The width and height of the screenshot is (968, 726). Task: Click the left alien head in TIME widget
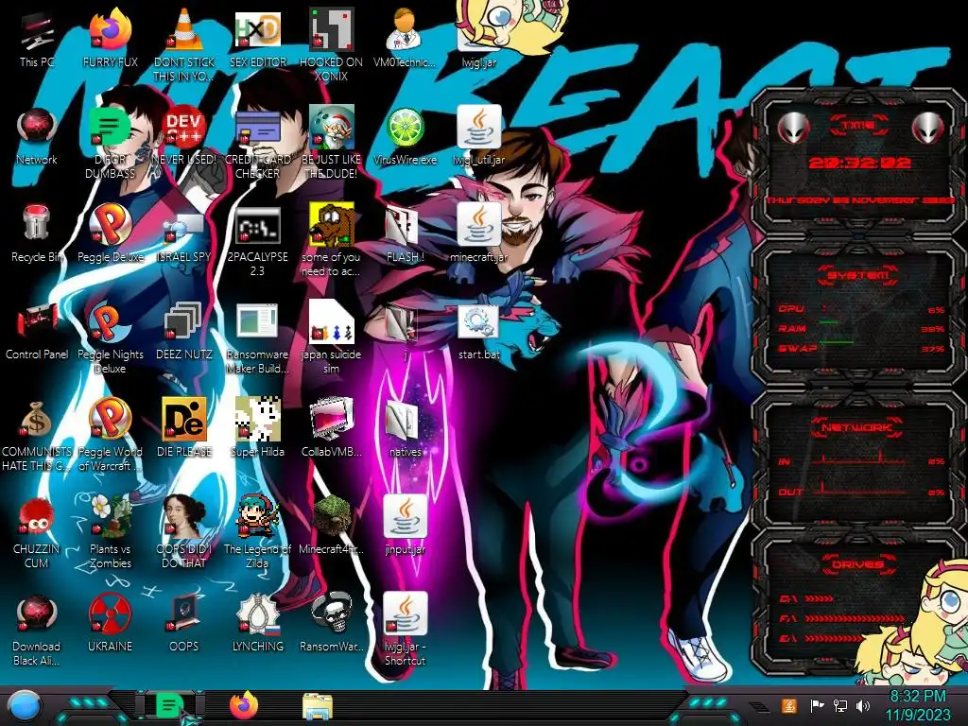tap(794, 129)
